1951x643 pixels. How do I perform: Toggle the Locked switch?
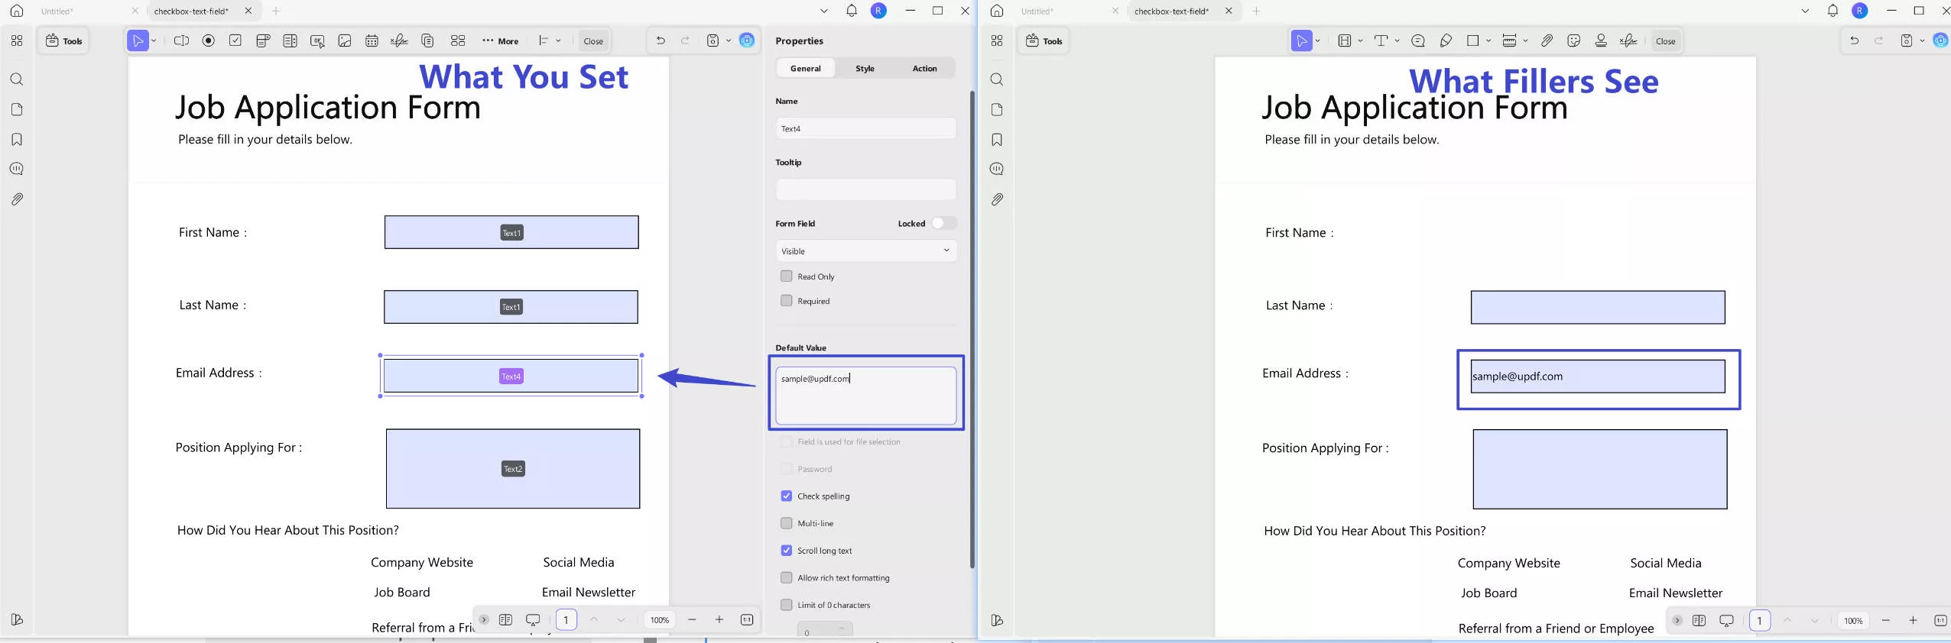[943, 223]
